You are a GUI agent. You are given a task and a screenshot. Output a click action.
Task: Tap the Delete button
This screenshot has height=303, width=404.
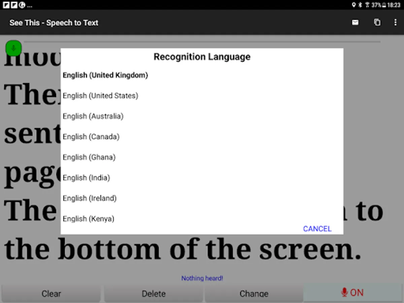[x=154, y=293]
